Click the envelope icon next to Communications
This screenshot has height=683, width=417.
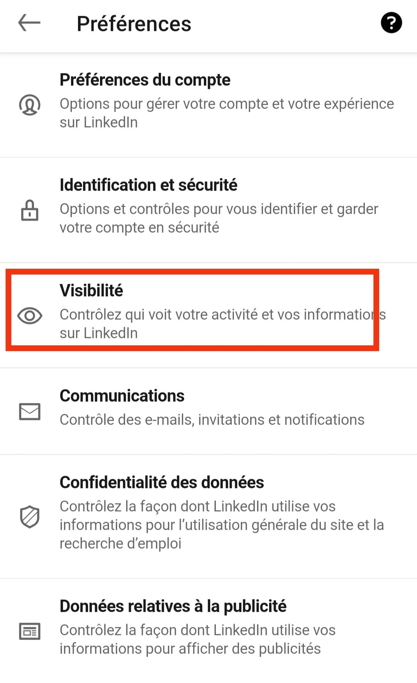pos(30,412)
